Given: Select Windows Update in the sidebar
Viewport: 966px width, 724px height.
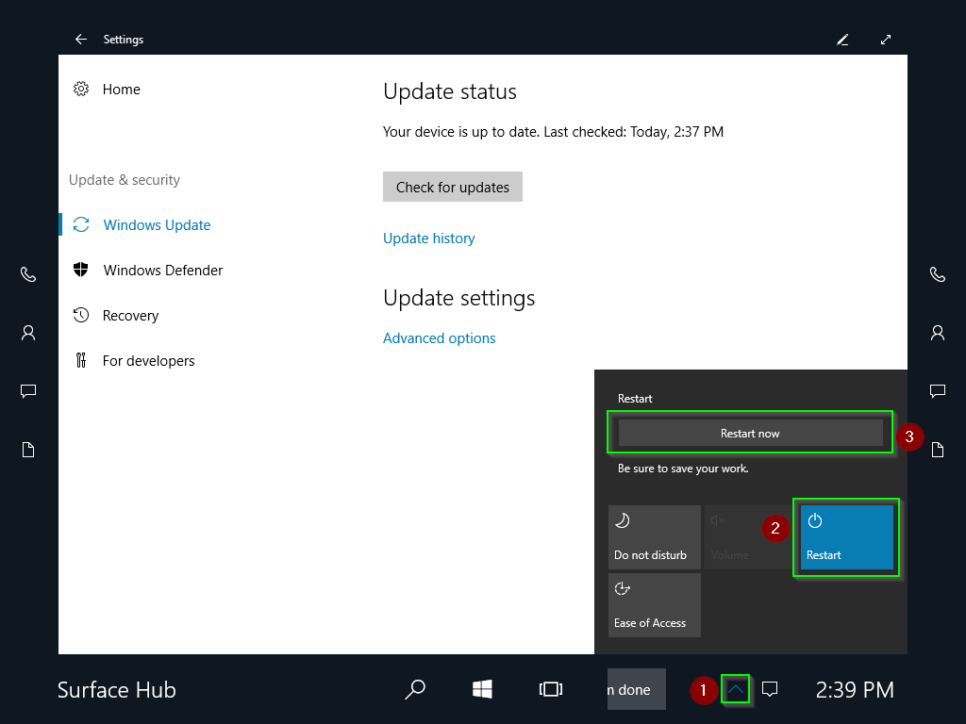Looking at the screenshot, I should [x=157, y=225].
